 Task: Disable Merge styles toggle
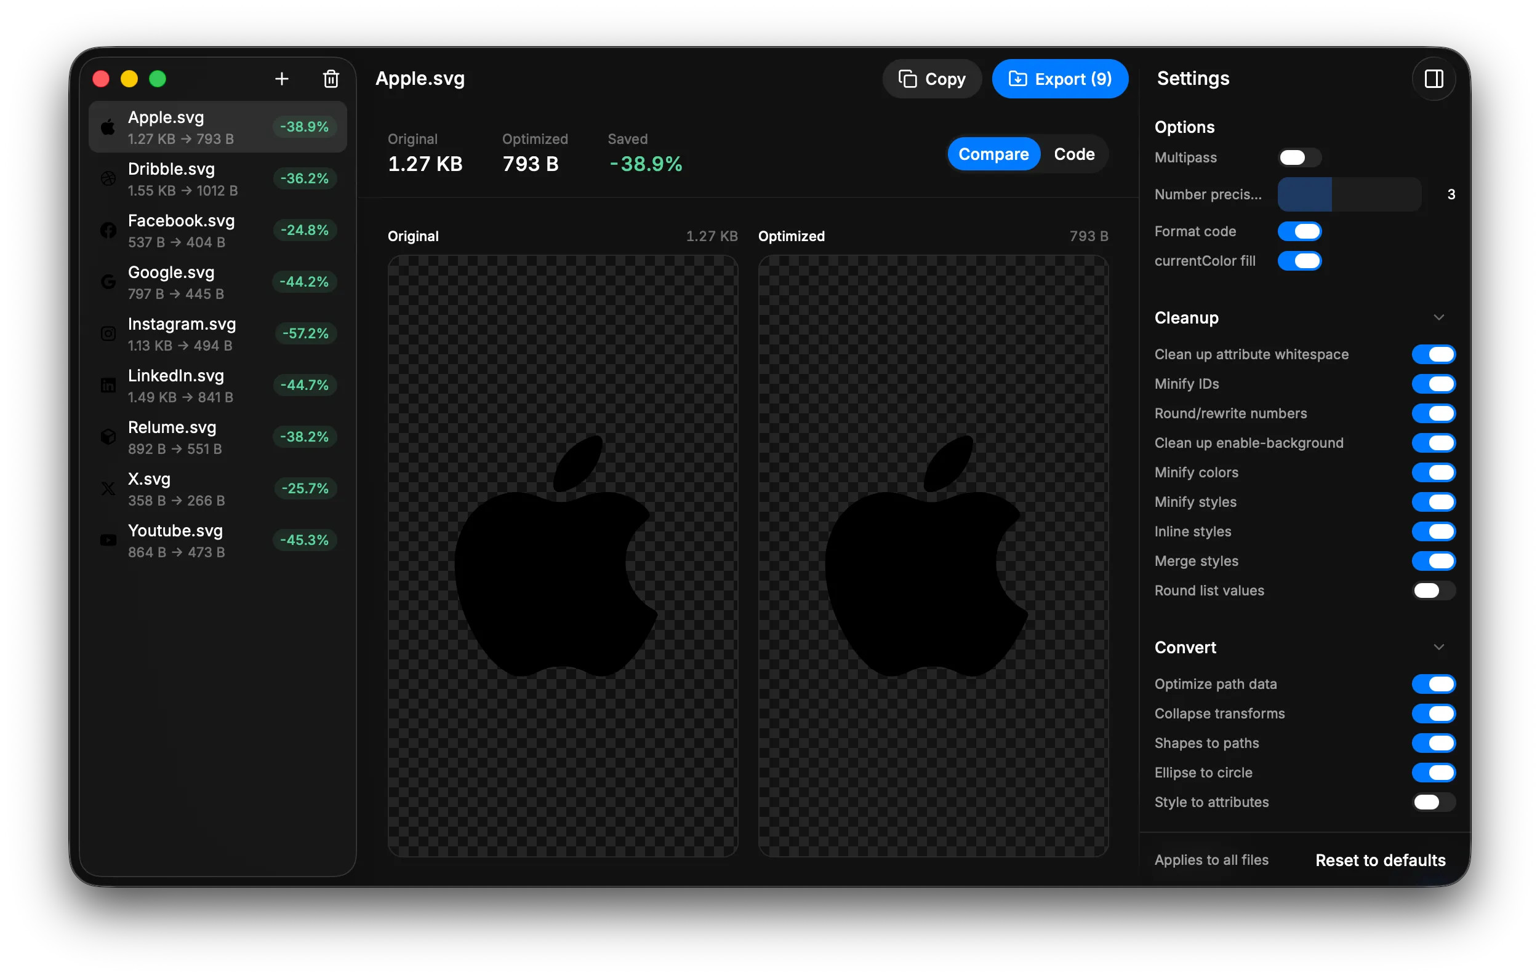[1433, 561]
